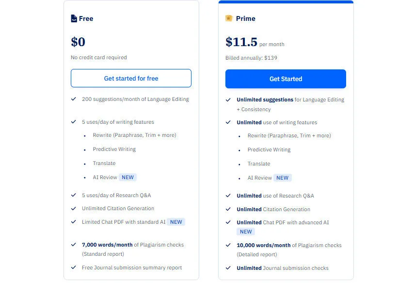The width and height of the screenshot is (413, 283).
Task: Click bullet next to Predictive Writing in Free plan
Action: 86,150
